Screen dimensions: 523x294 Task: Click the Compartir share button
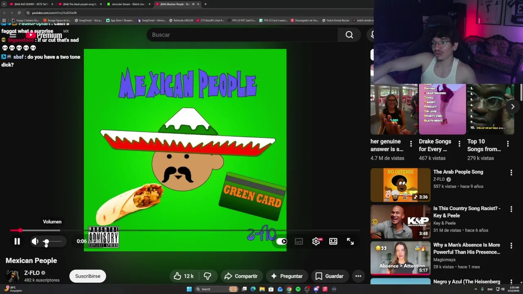(241, 276)
